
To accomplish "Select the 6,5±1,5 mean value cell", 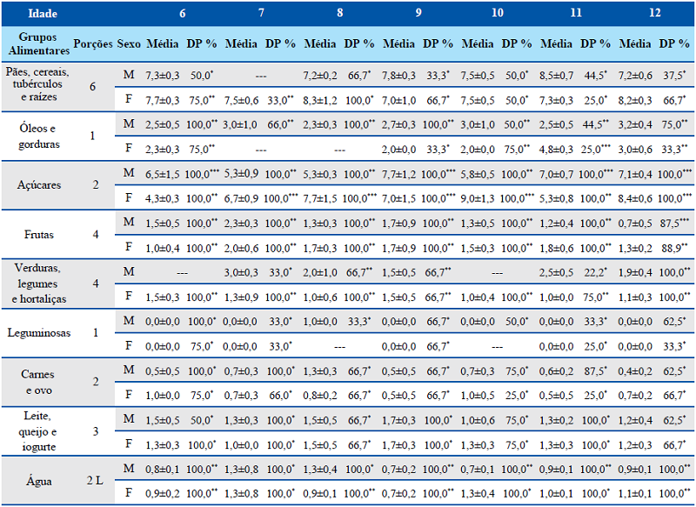I will 163,173.
